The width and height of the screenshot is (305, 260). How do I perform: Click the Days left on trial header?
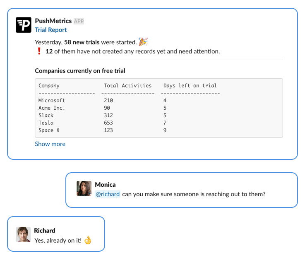[x=190, y=86]
